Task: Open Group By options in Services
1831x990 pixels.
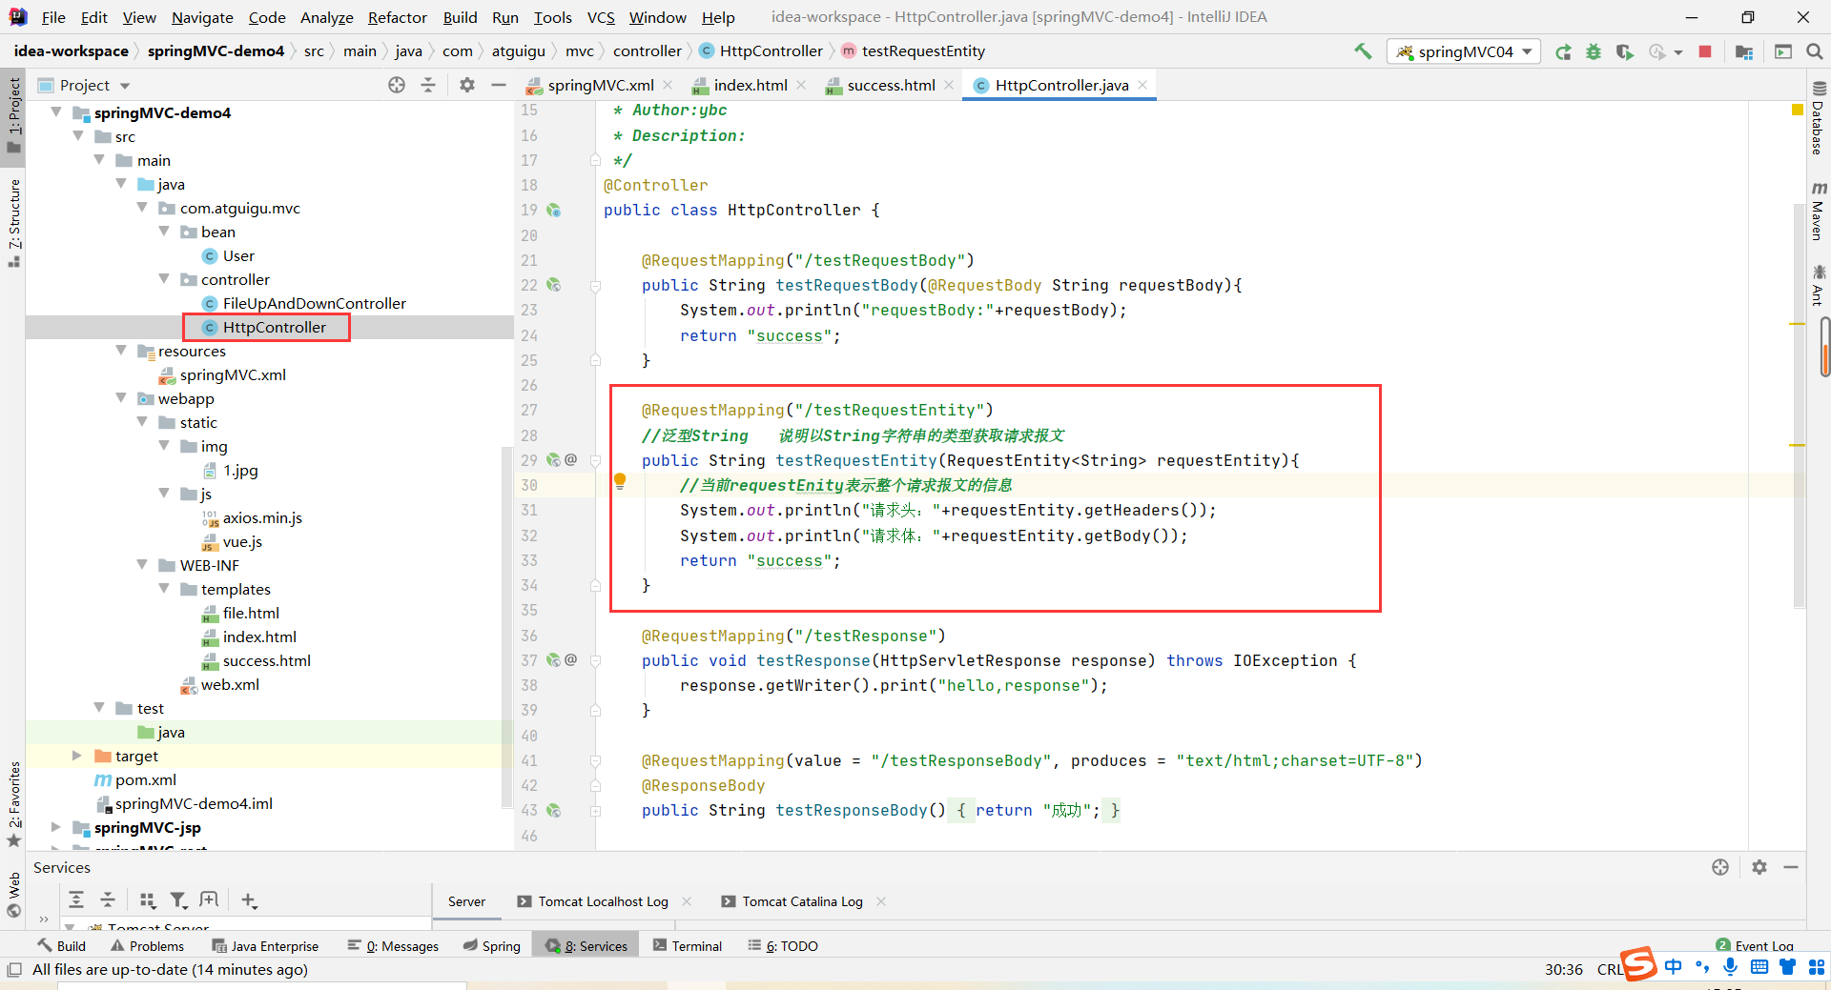Action: (147, 899)
